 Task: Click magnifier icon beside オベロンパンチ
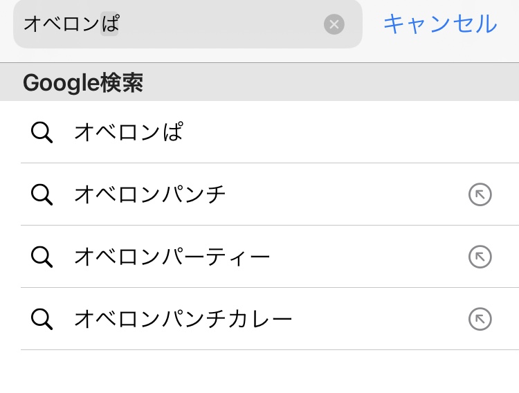coord(42,194)
